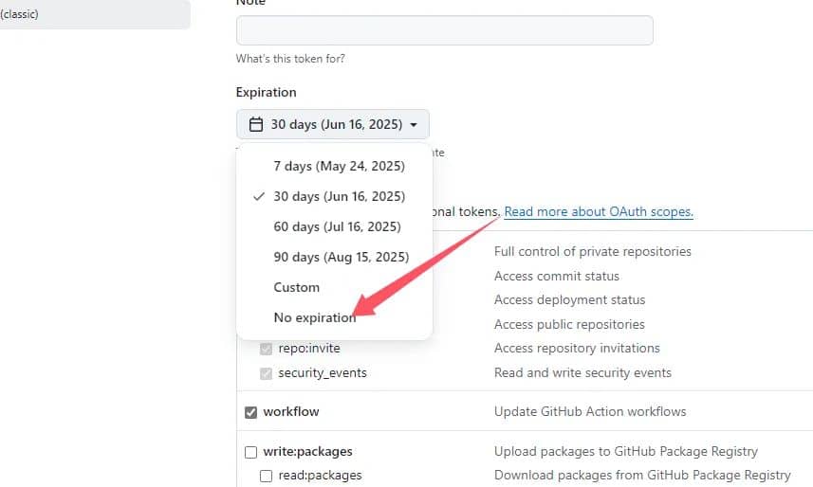Choose Custom expiration from the list

click(x=296, y=287)
